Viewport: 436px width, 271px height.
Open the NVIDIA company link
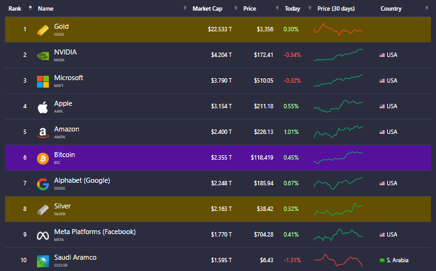(65, 52)
